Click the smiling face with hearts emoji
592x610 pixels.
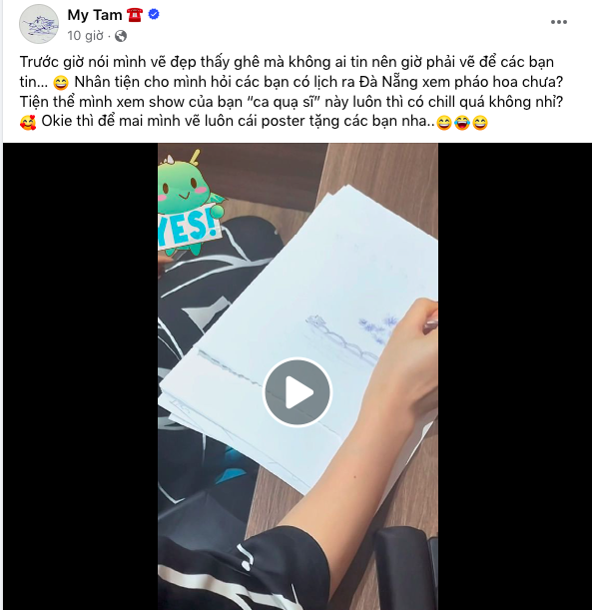pyautogui.click(x=28, y=122)
